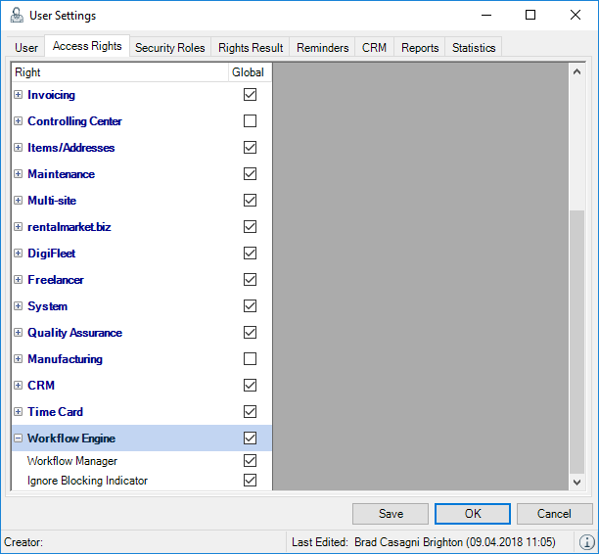Click the scrollbar down arrow
Screen dimensions: 599x554
576,482
